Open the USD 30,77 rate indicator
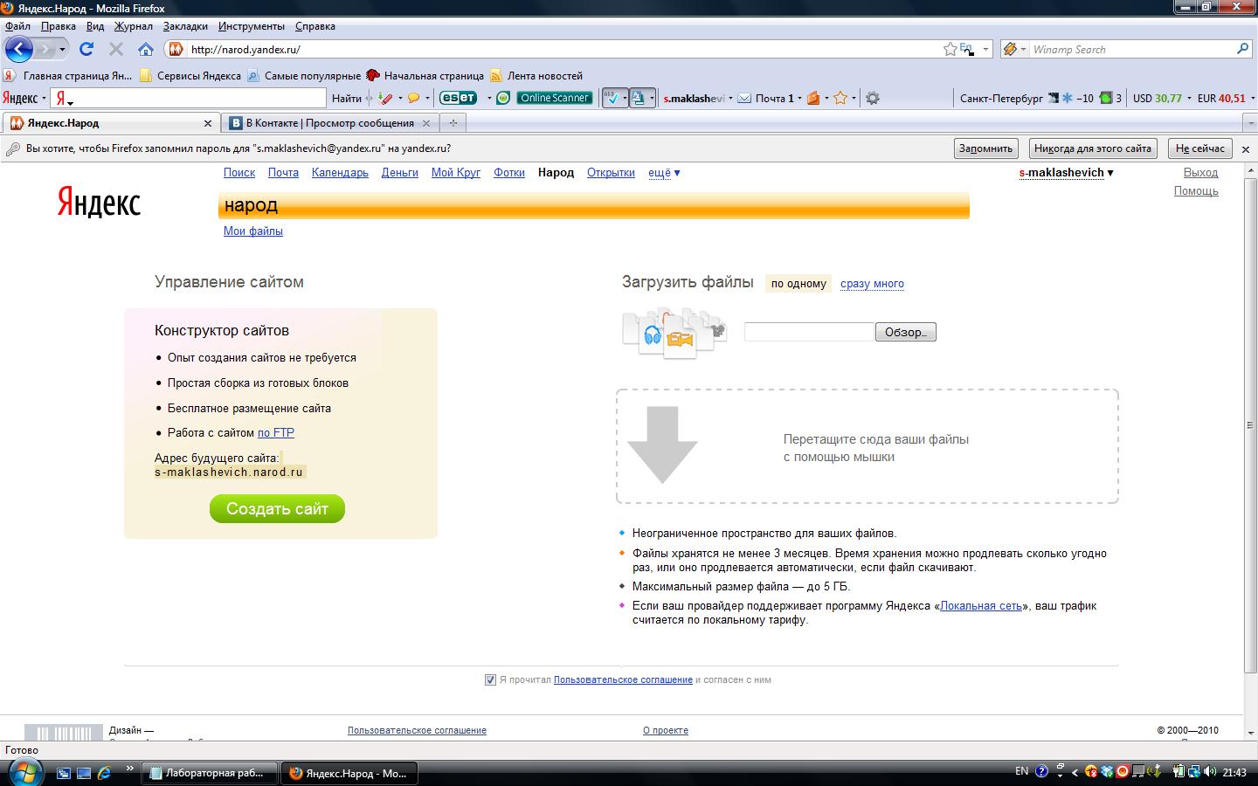 point(1157,98)
